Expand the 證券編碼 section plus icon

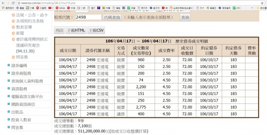tap(9, 65)
